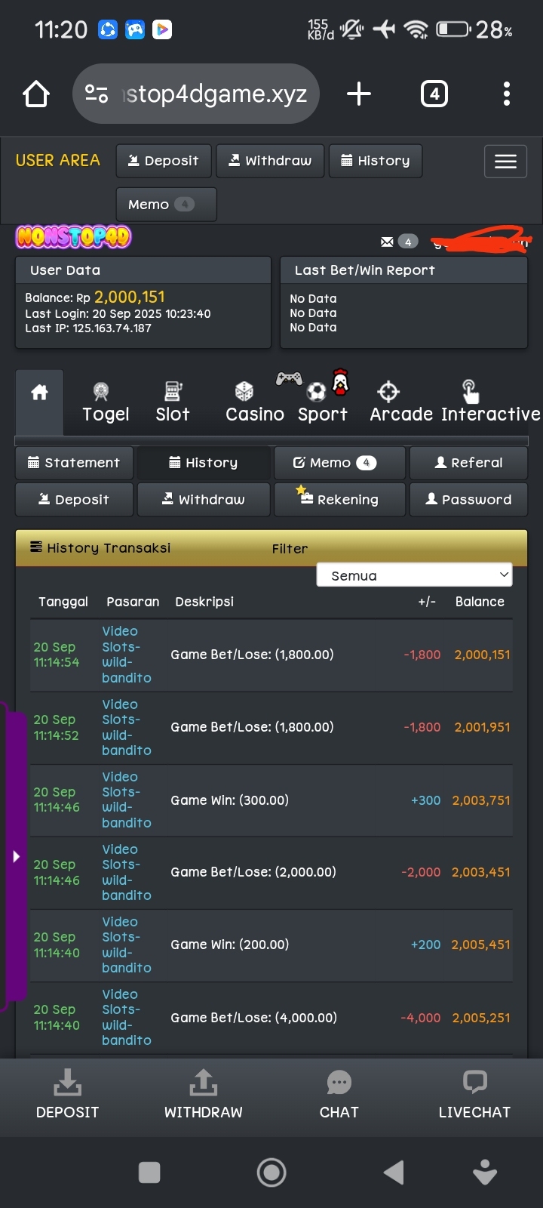
Task: Open the tab switcher showing 4 tabs
Action: [434, 94]
